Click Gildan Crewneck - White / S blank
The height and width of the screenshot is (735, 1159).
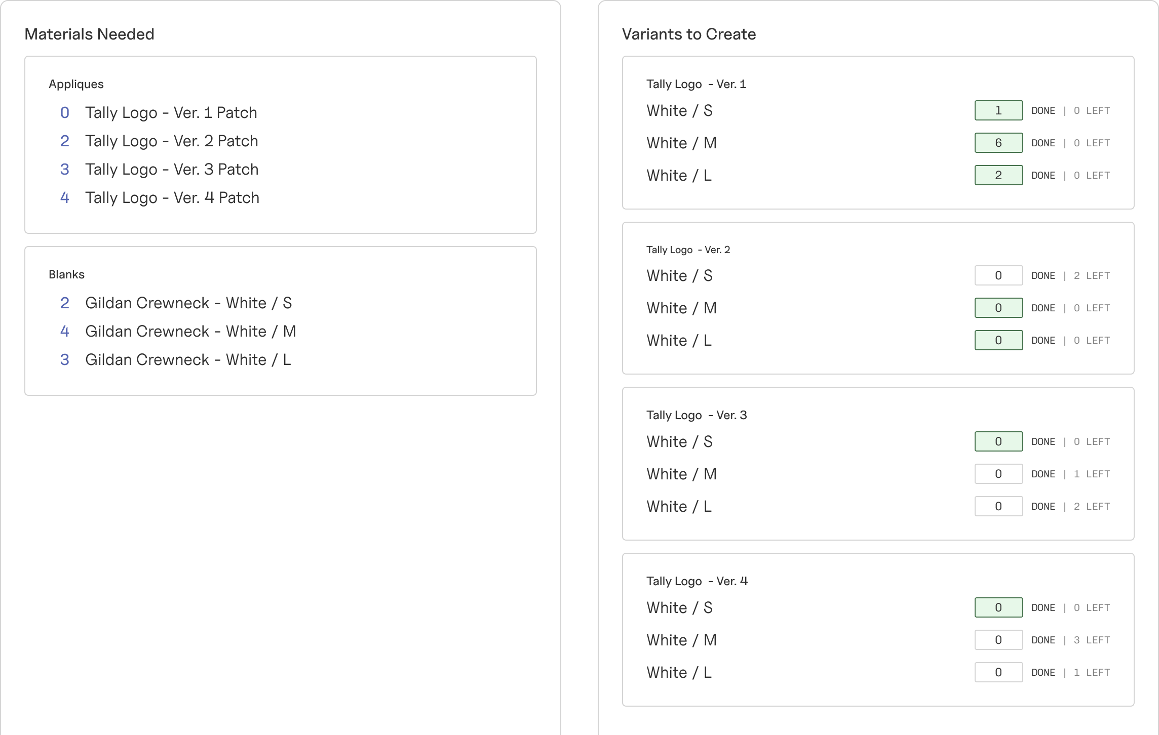click(188, 303)
